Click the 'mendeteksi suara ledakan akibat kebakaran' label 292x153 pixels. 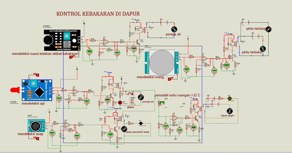45,54
